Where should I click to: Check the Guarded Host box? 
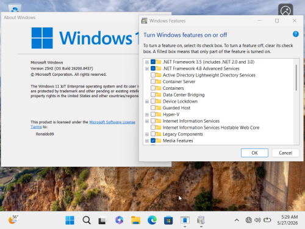[153, 108]
